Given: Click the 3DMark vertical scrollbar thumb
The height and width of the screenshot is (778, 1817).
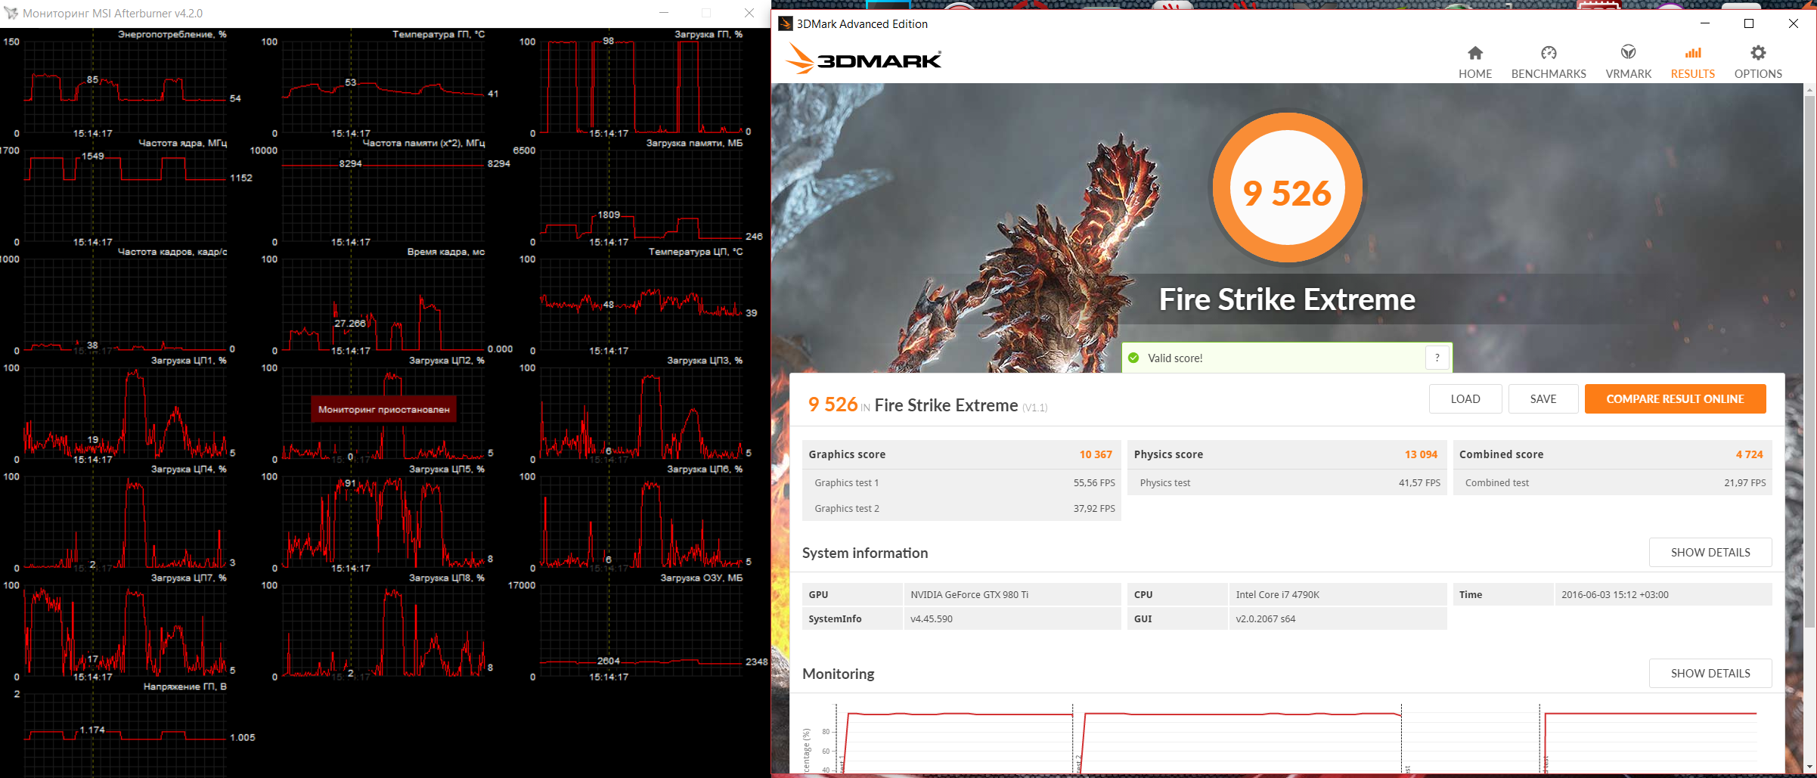Looking at the screenshot, I should pos(1809,361).
